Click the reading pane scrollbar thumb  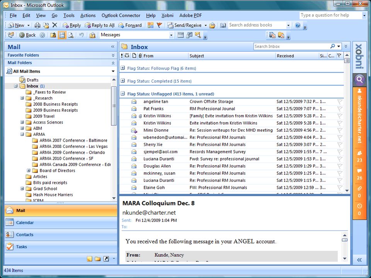(345, 240)
